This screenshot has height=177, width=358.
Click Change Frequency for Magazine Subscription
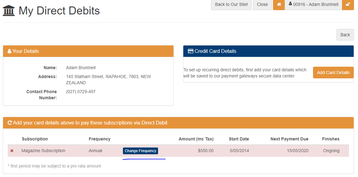[x=140, y=151]
